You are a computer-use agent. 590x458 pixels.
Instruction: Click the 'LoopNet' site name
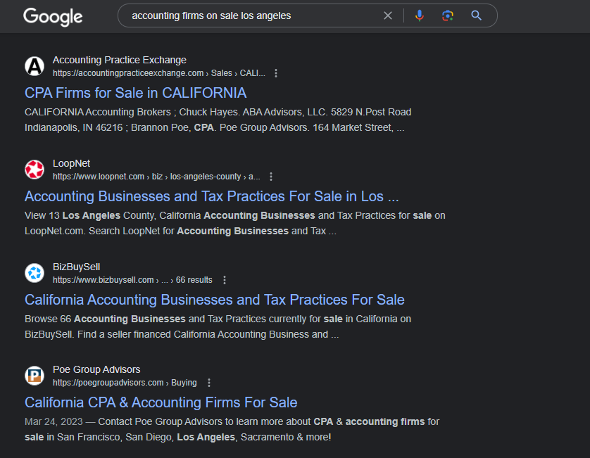click(71, 163)
